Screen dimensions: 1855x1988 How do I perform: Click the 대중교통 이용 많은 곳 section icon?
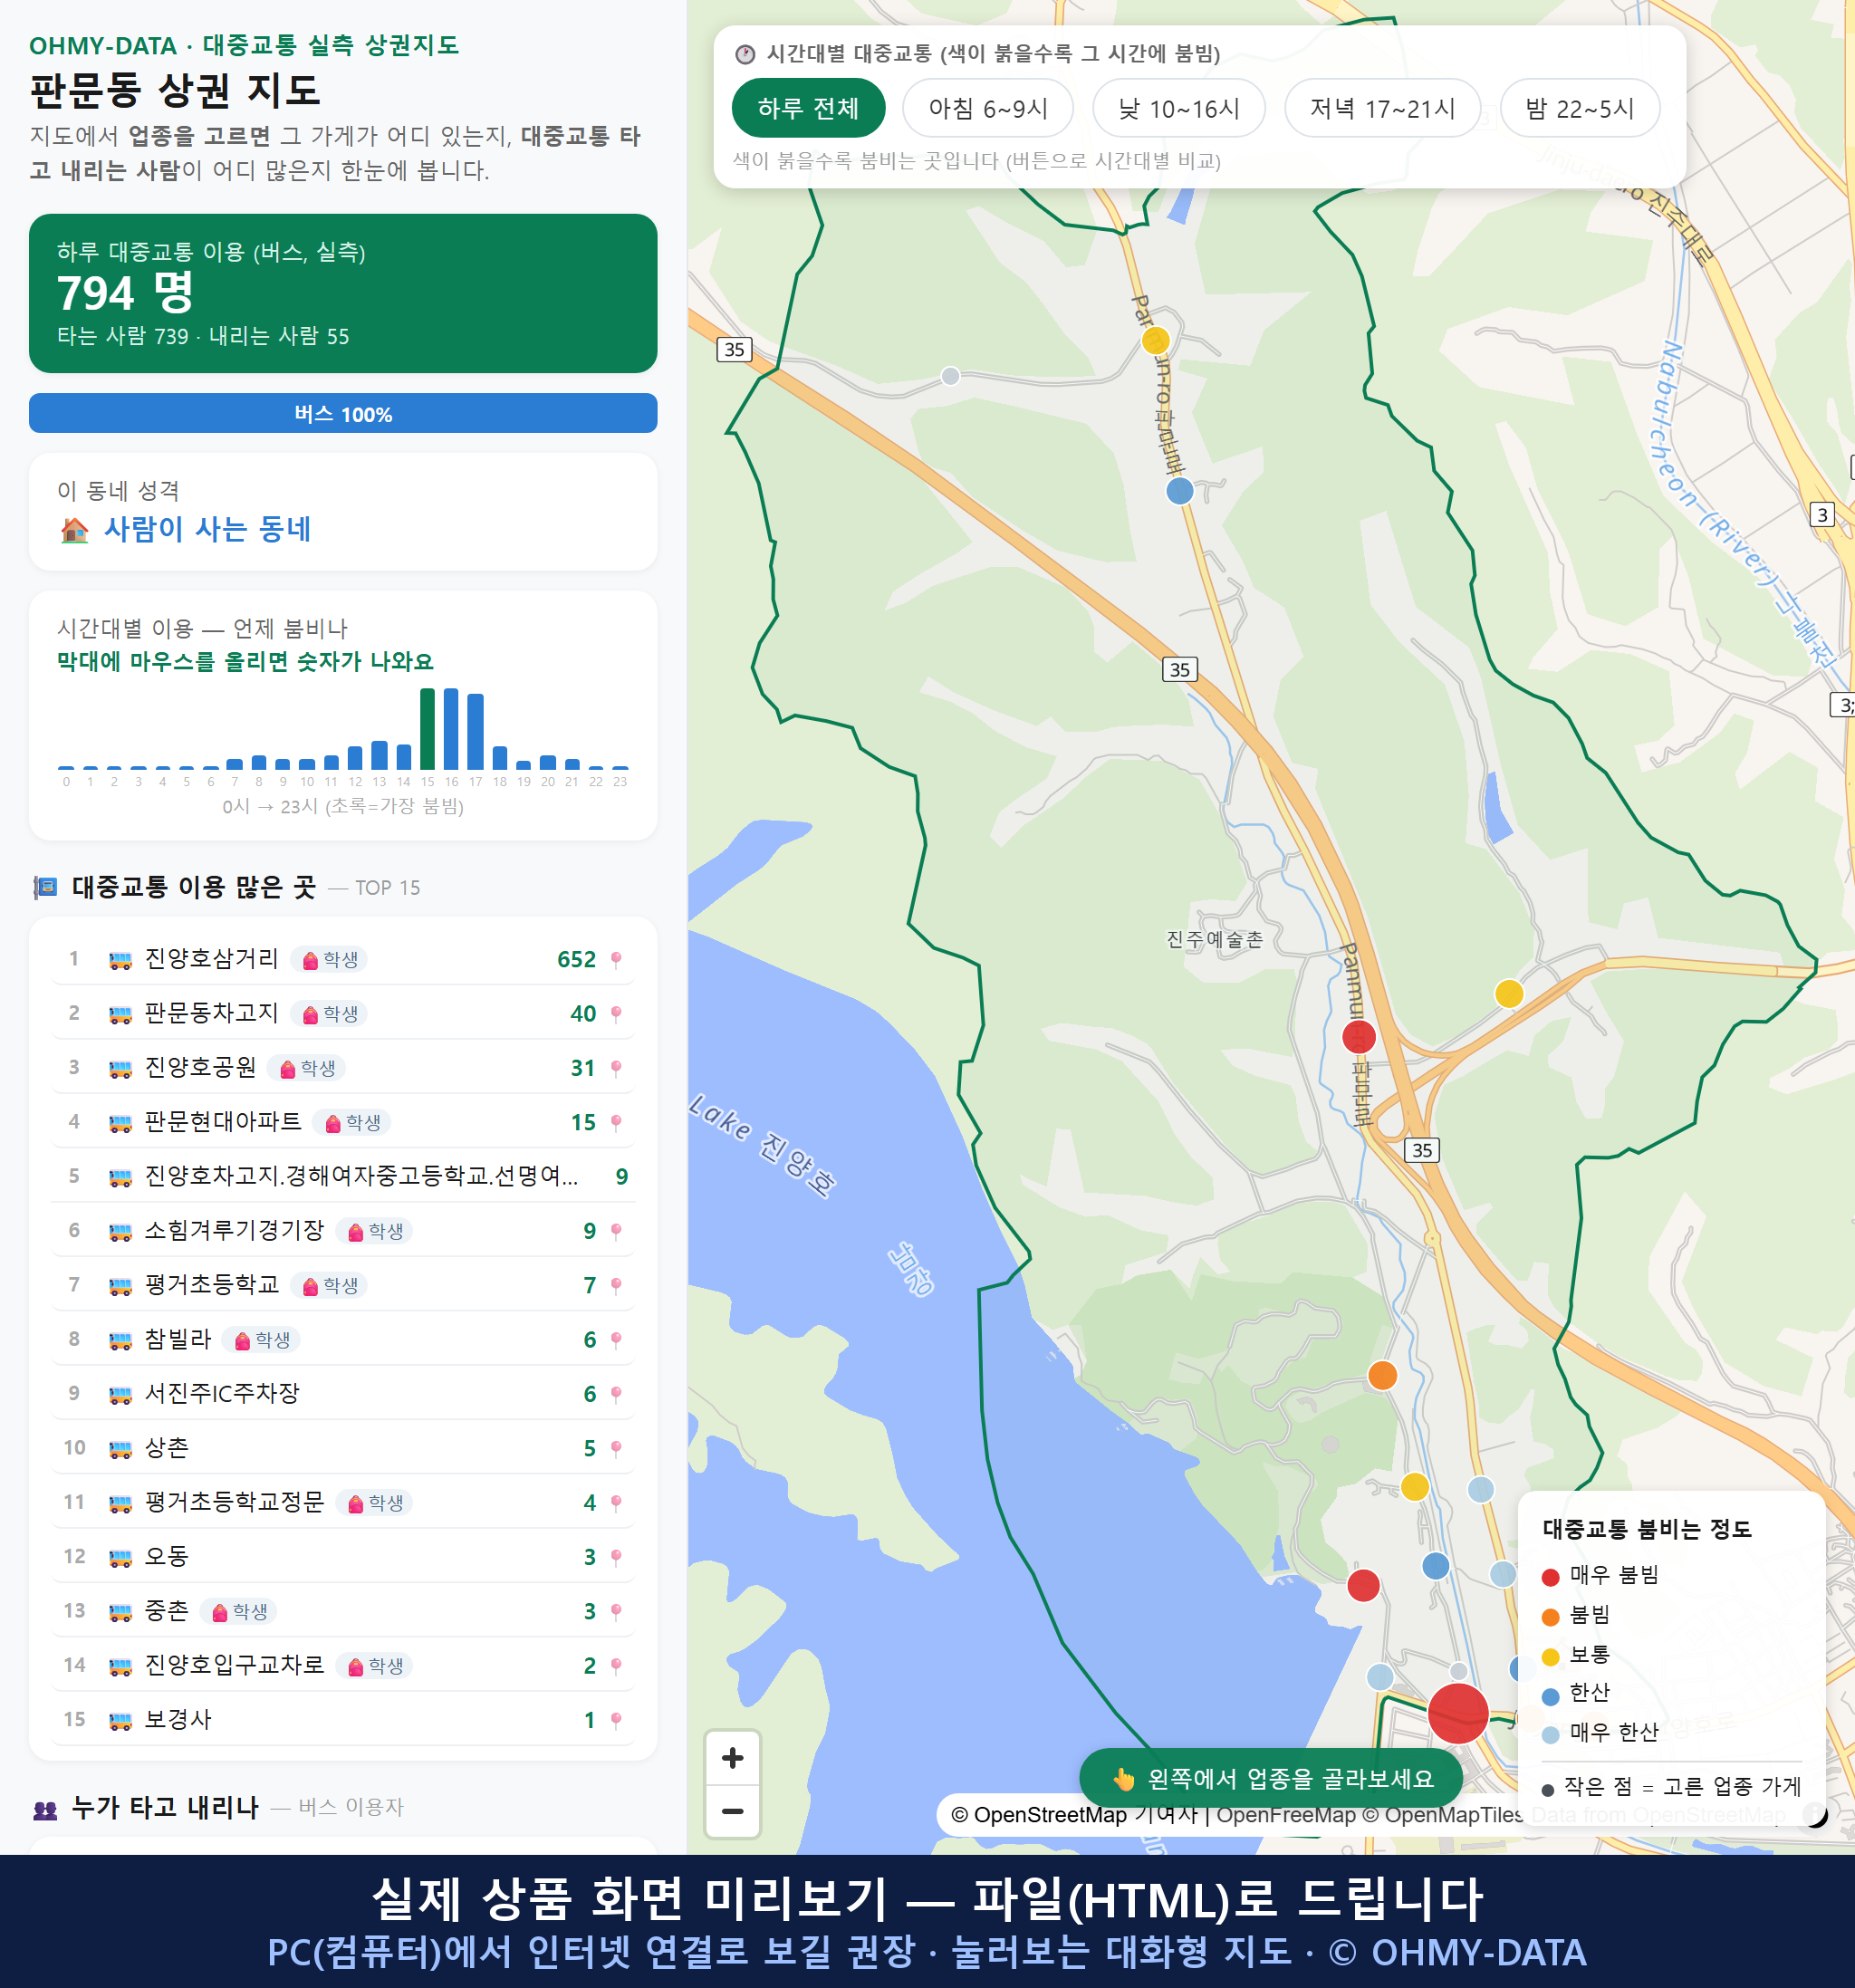coord(45,887)
